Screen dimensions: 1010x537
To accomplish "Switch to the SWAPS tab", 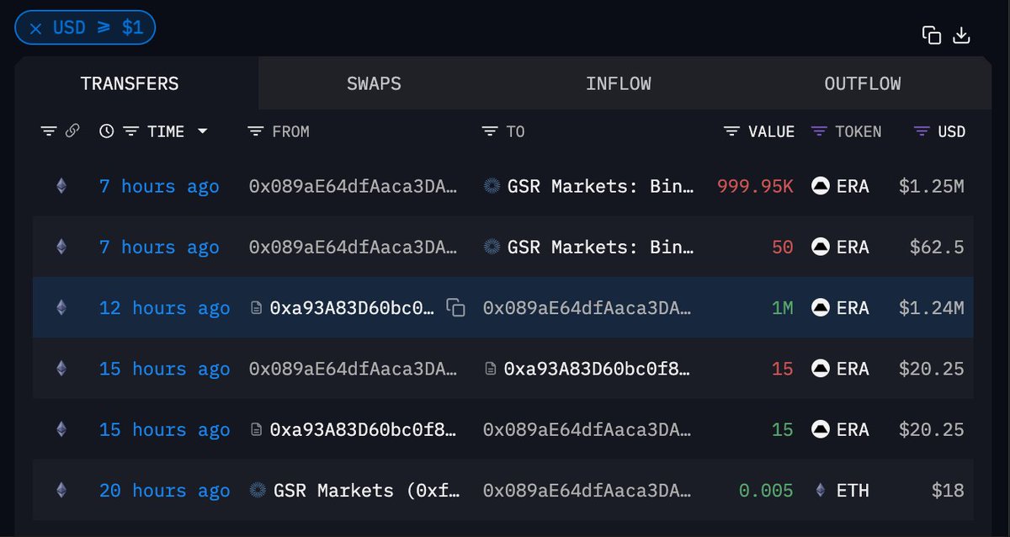I will (374, 83).
